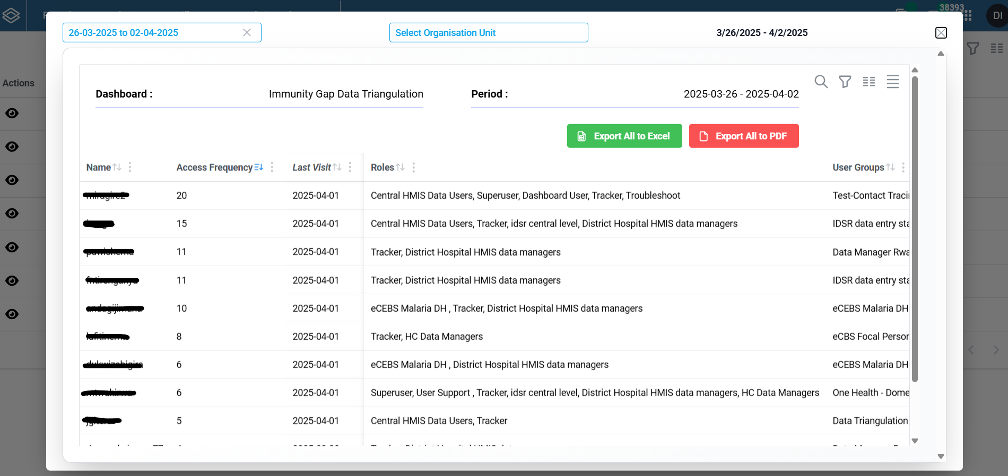This screenshot has width=1008, height=476.
Task: Sort the table by Name
Action: [117, 168]
